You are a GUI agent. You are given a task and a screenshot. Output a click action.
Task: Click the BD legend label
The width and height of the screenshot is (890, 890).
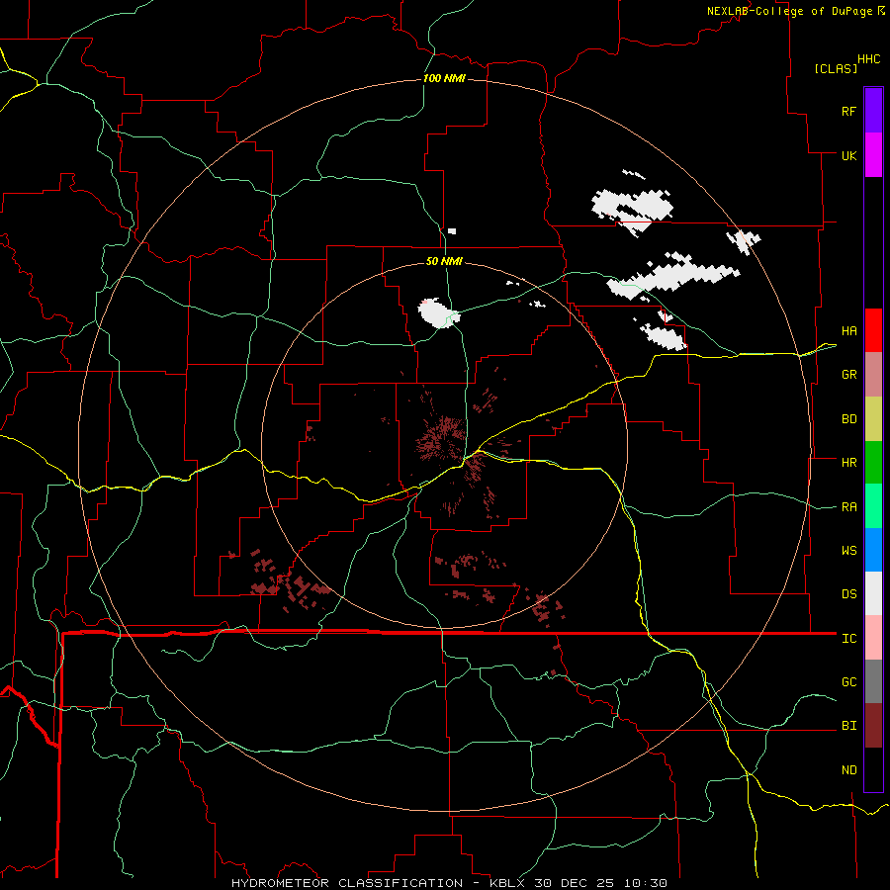(x=848, y=419)
